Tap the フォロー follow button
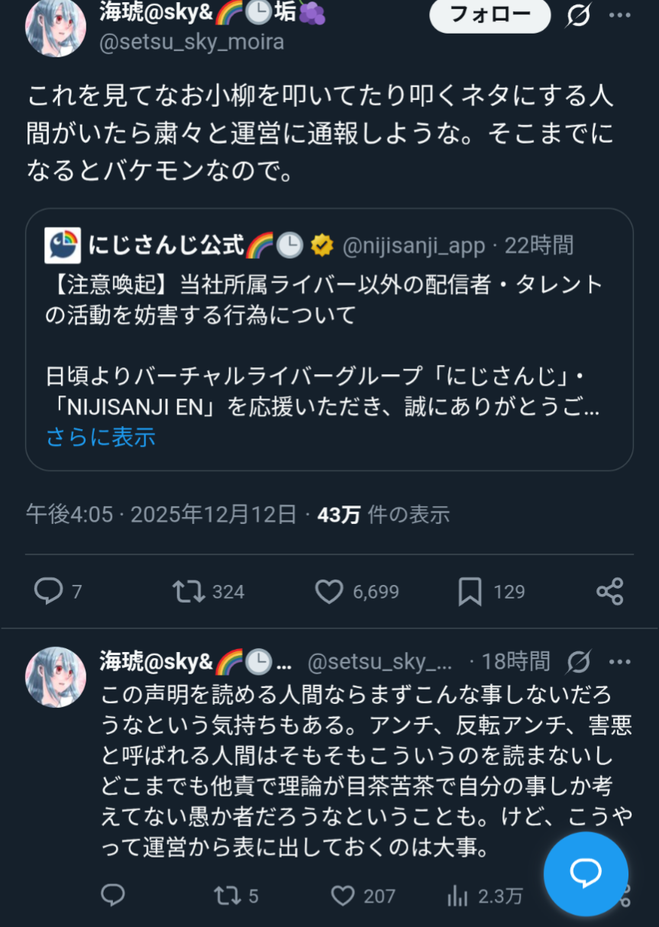Screen dimensions: 659x927 click(x=489, y=15)
